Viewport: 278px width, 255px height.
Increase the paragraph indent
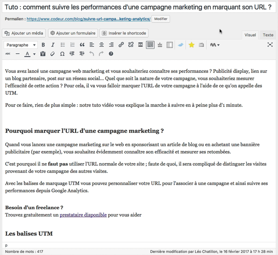pos(82,54)
